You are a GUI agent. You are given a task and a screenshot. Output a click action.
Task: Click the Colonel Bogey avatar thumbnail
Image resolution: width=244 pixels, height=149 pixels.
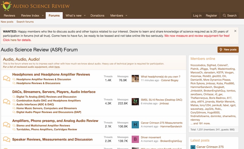135,78
